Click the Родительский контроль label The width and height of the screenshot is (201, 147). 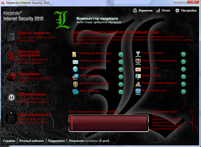click(159, 83)
